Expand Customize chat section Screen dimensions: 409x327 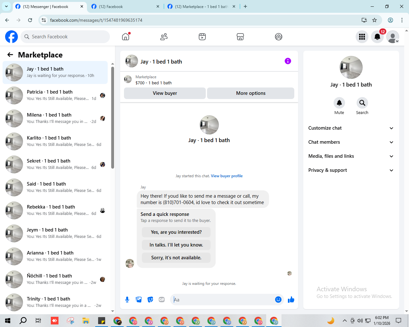351,128
